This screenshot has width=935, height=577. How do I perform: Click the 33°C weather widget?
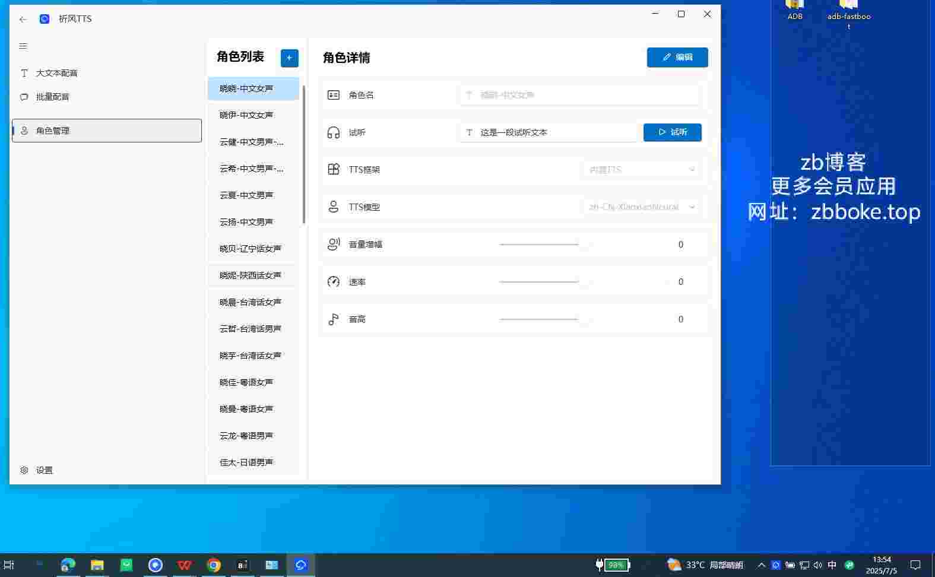(x=705, y=565)
